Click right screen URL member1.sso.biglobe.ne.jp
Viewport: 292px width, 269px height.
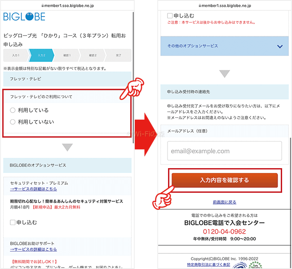pyautogui.click(x=226, y=6)
